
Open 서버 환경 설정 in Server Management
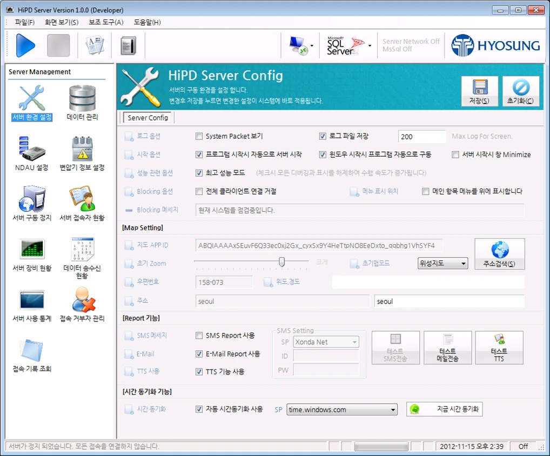point(32,103)
